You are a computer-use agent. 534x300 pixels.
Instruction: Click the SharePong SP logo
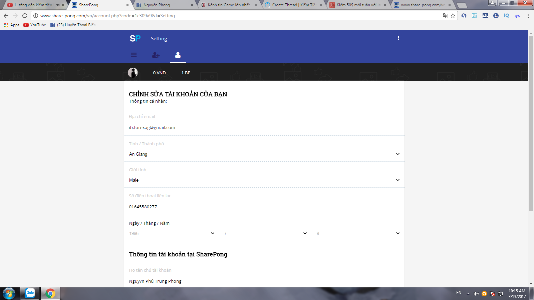click(135, 38)
